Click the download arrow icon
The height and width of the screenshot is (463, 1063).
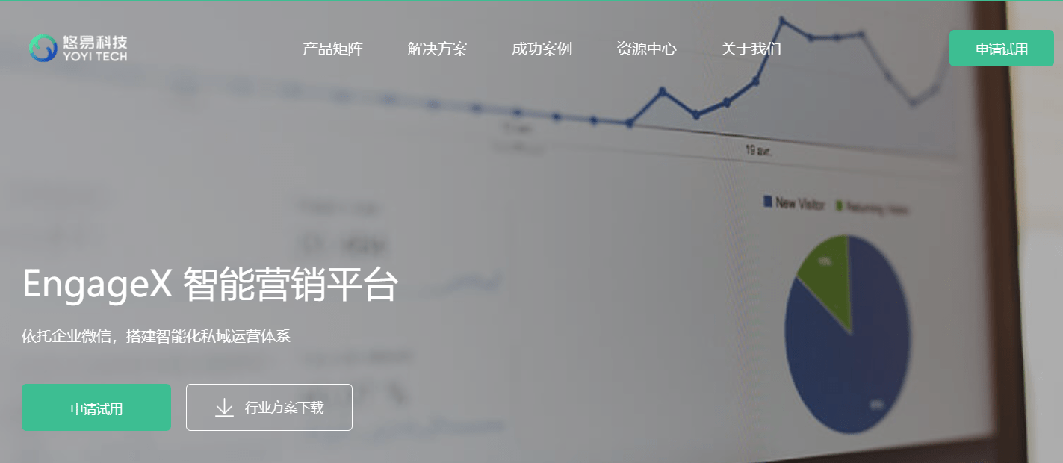tap(224, 408)
